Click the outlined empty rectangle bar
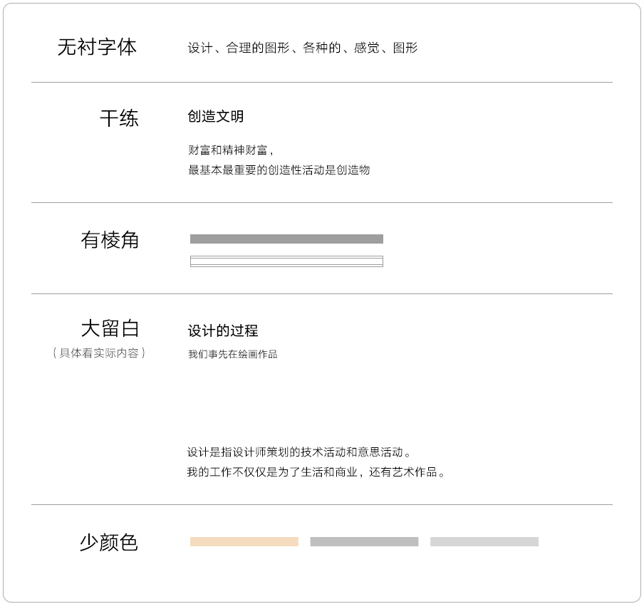Image resolution: width=644 pixels, height=604 pixels. (286, 261)
